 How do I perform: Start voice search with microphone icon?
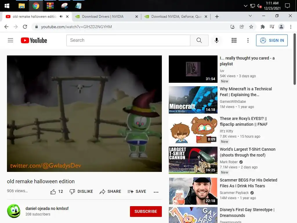tap(216, 40)
